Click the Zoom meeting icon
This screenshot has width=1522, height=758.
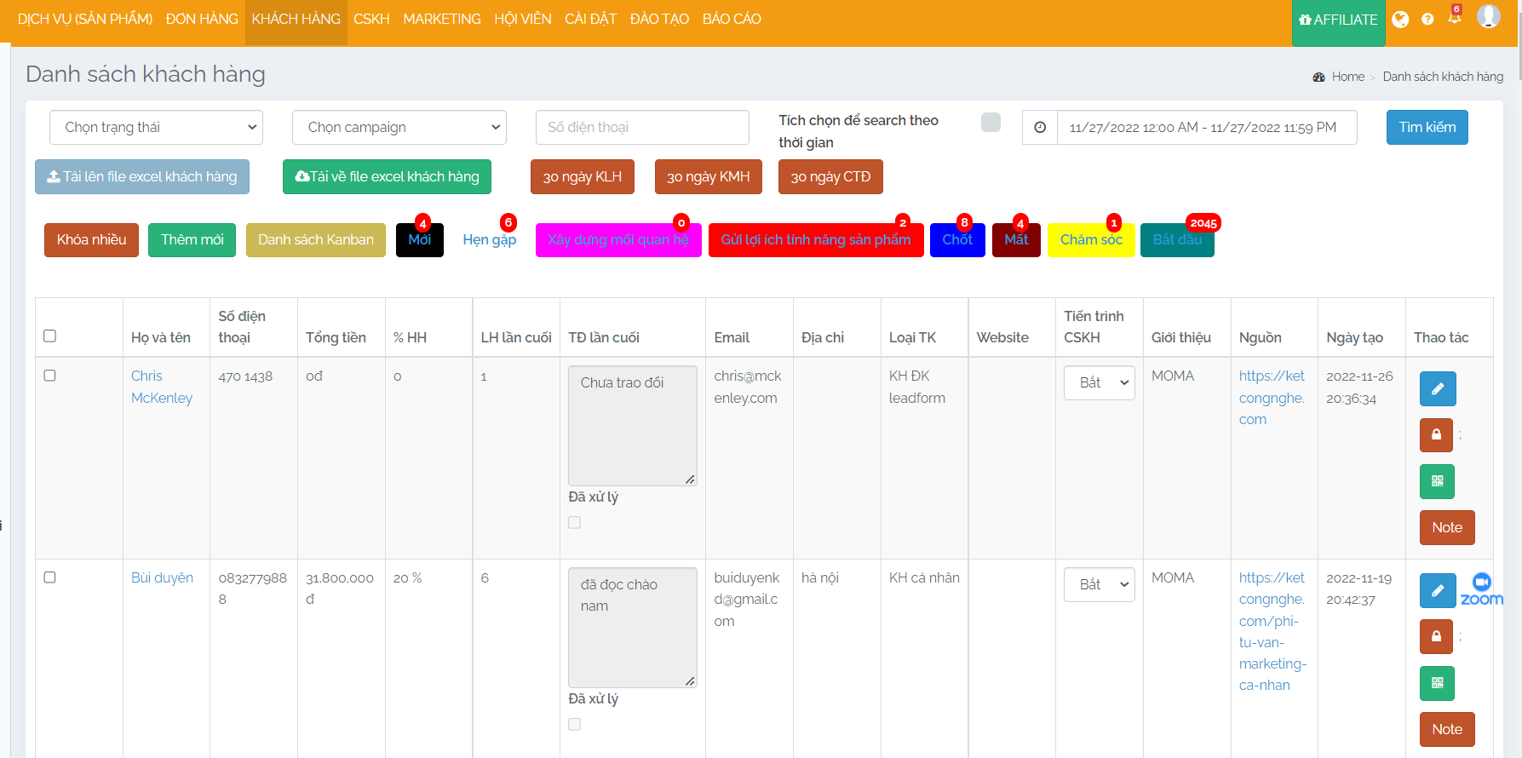tap(1482, 589)
